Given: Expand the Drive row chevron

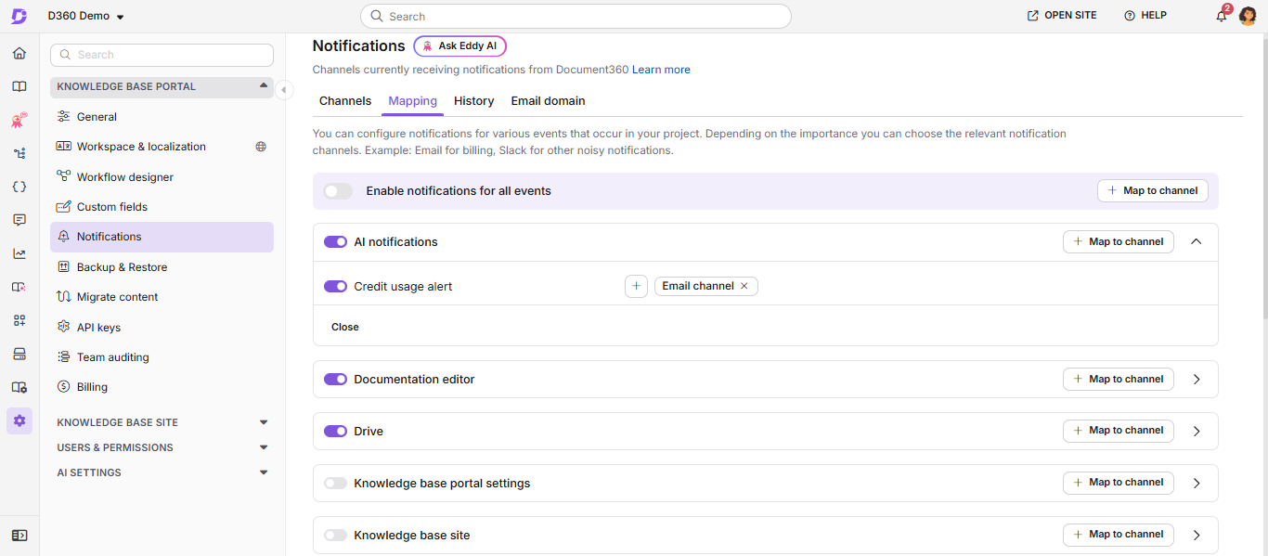Looking at the screenshot, I should (1197, 432).
